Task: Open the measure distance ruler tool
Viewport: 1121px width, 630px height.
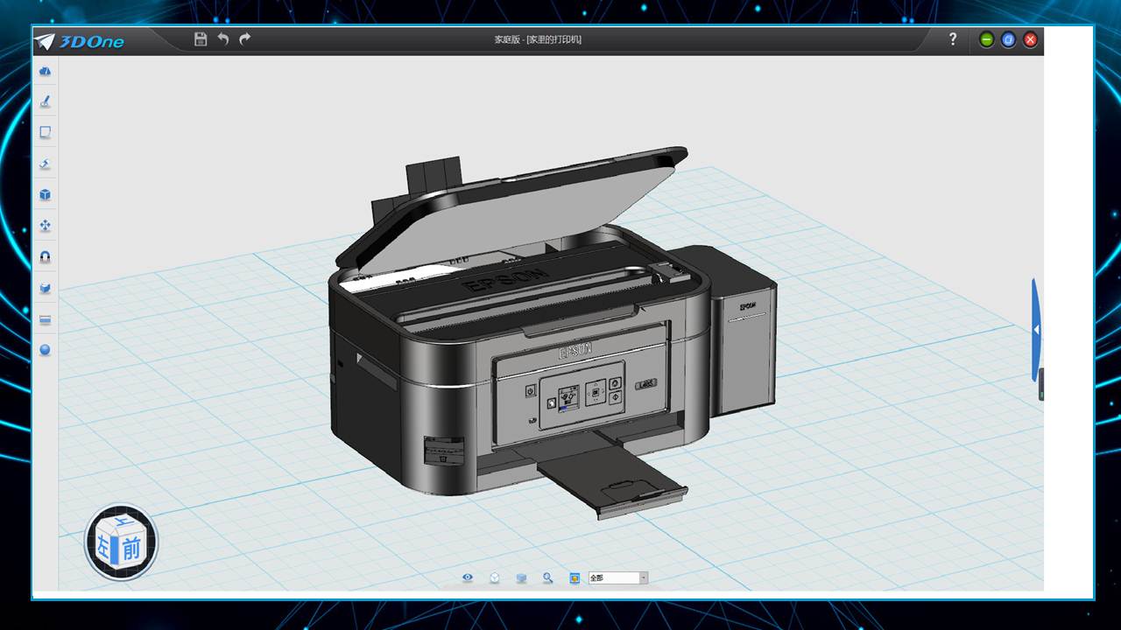Action: pyautogui.click(x=46, y=319)
